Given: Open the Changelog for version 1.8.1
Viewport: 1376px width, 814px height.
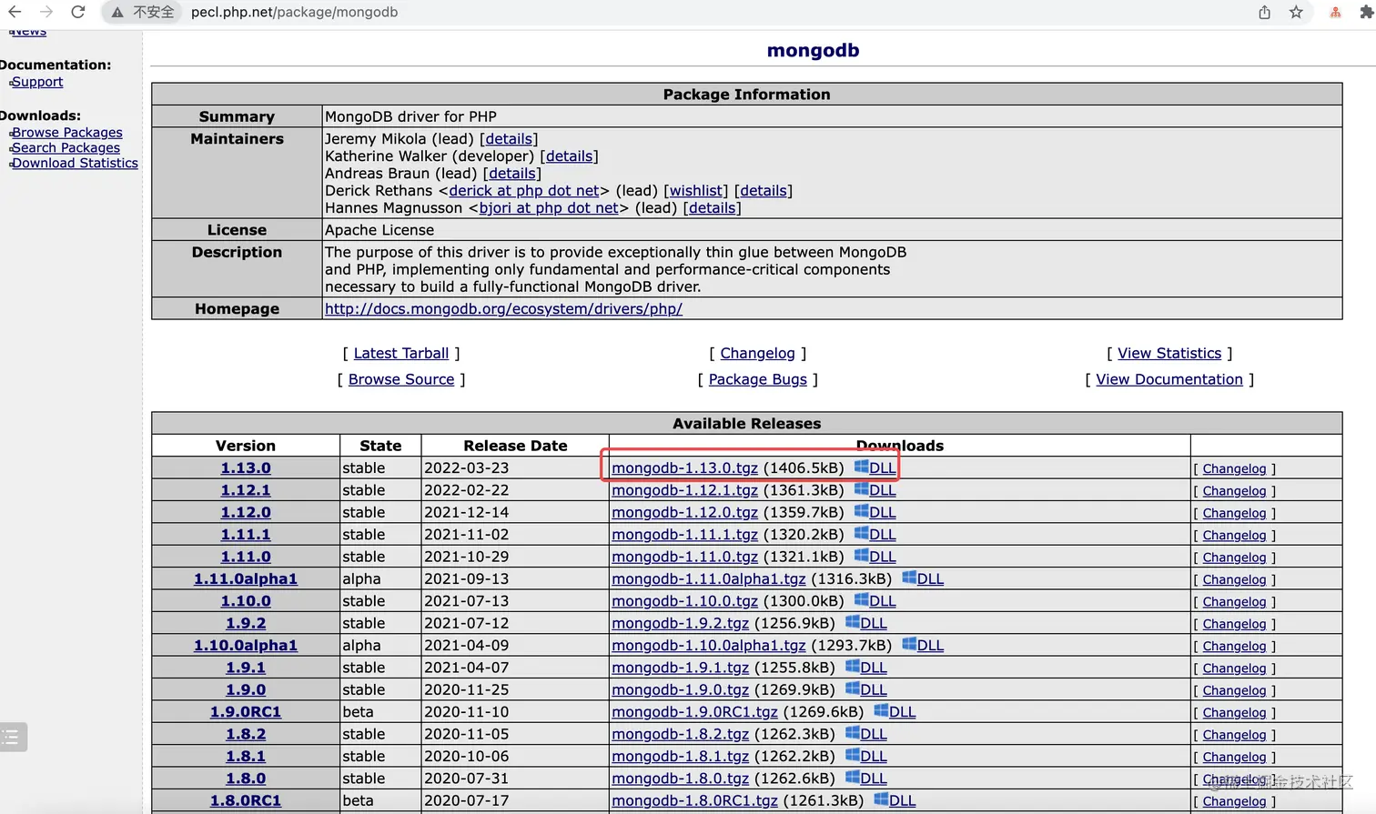Looking at the screenshot, I should tap(1234, 757).
